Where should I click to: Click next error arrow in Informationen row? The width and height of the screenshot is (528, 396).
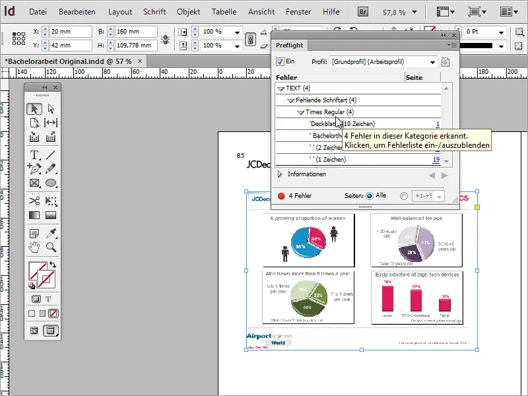click(444, 176)
